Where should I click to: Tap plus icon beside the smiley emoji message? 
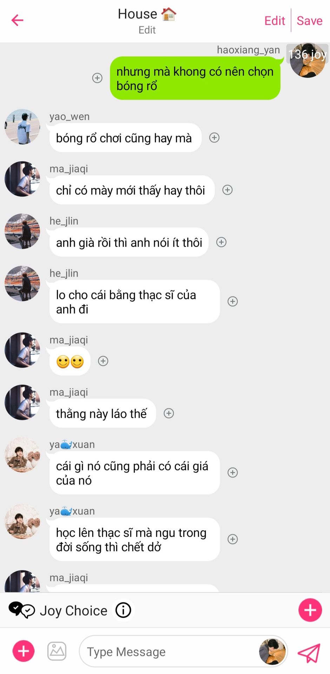(103, 361)
